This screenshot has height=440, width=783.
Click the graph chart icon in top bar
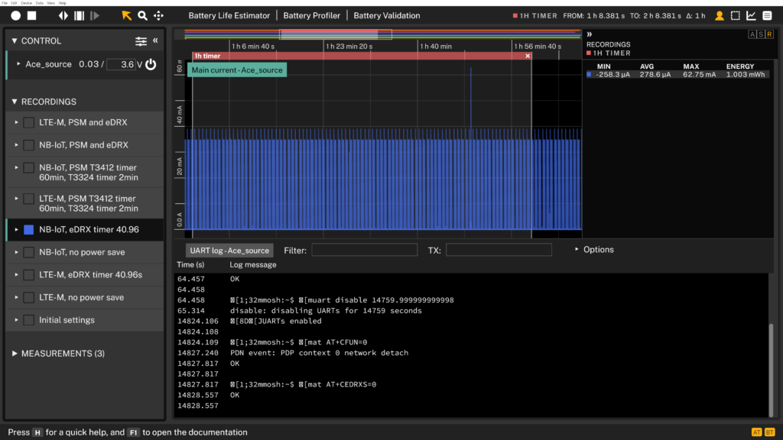click(751, 15)
